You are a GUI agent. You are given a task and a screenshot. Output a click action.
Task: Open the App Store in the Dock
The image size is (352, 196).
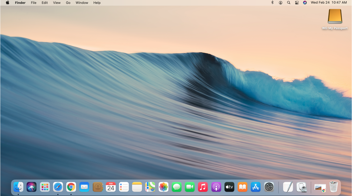click(256, 187)
